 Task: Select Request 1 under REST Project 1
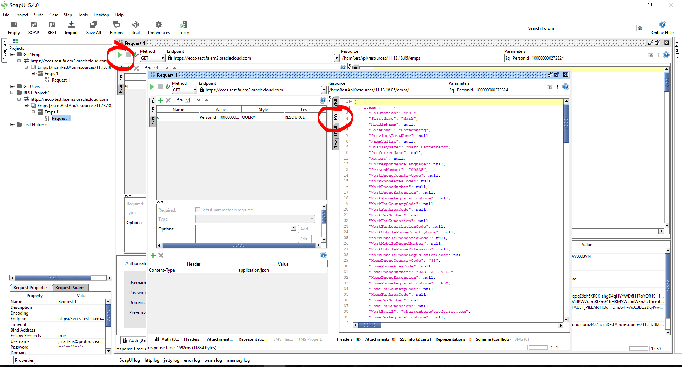click(x=61, y=118)
